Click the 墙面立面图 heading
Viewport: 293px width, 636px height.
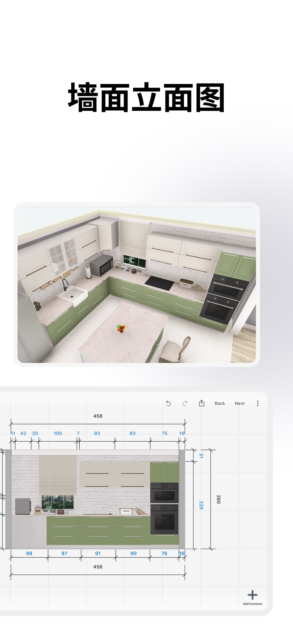pos(146,97)
